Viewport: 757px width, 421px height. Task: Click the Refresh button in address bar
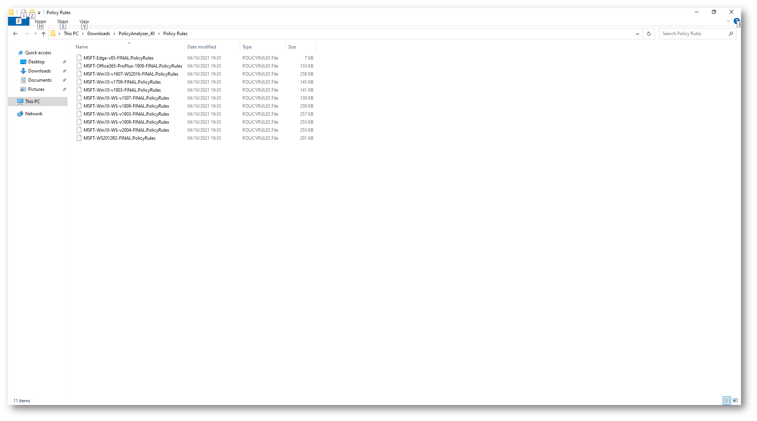coord(649,34)
